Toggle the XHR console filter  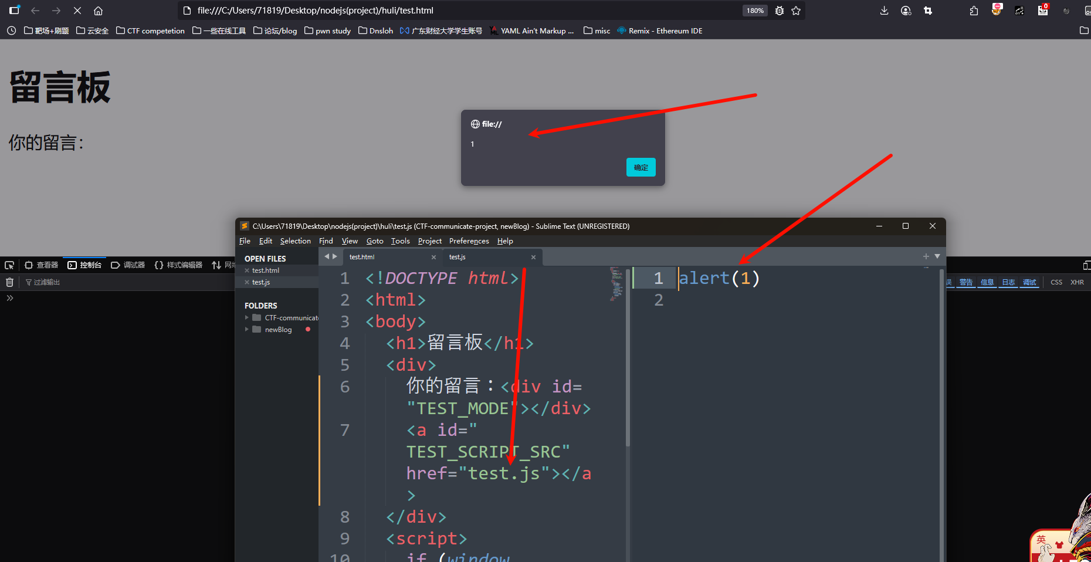[1077, 282]
